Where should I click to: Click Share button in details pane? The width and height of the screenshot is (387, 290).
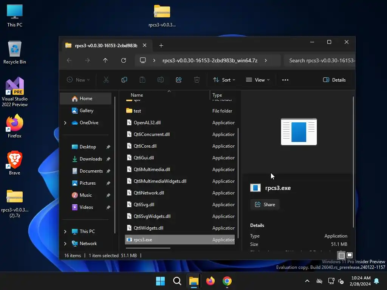[265, 204]
